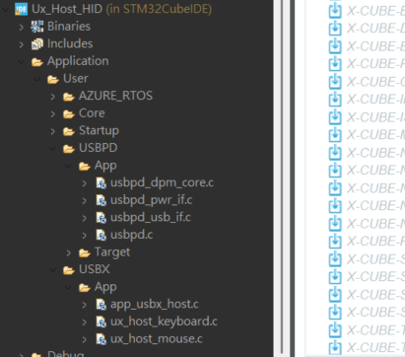Select the Application folder label

(78, 61)
